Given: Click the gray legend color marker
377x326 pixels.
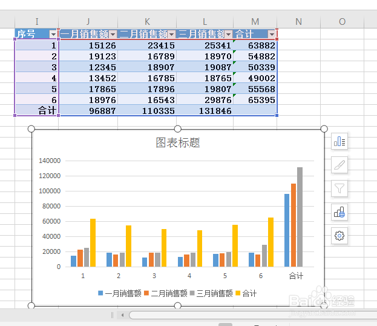Looking at the screenshot, I should tap(192, 293).
